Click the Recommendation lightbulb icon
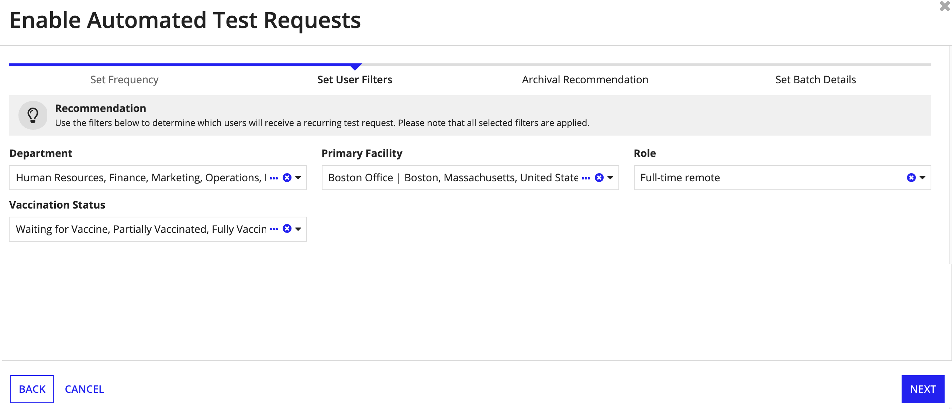952x409 pixels. pyautogui.click(x=33, y=115)
